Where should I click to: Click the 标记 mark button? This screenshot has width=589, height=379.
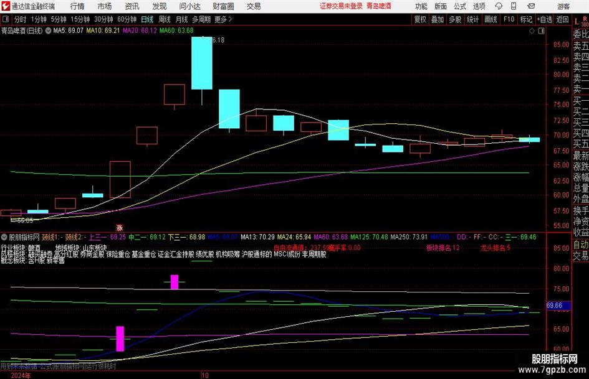point(526,19)
